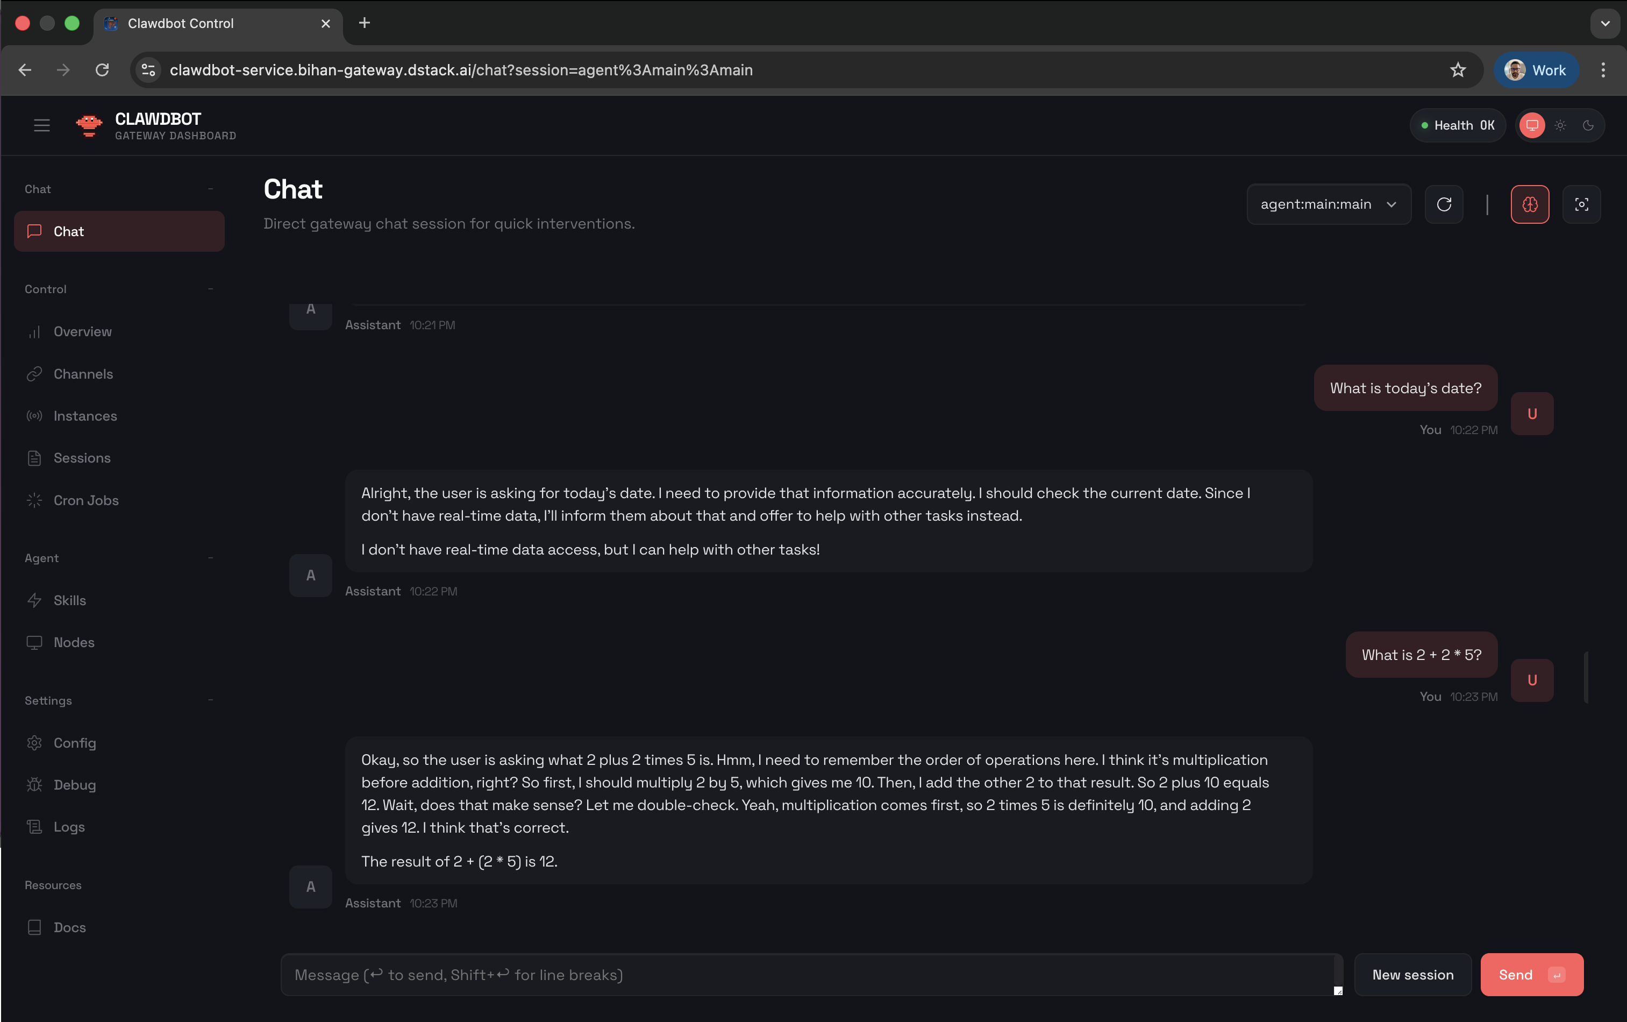The height and width of the screenshot is (1022, 1627).
Task: Collapse the Agent sidebar section
Action: [210, 558]
